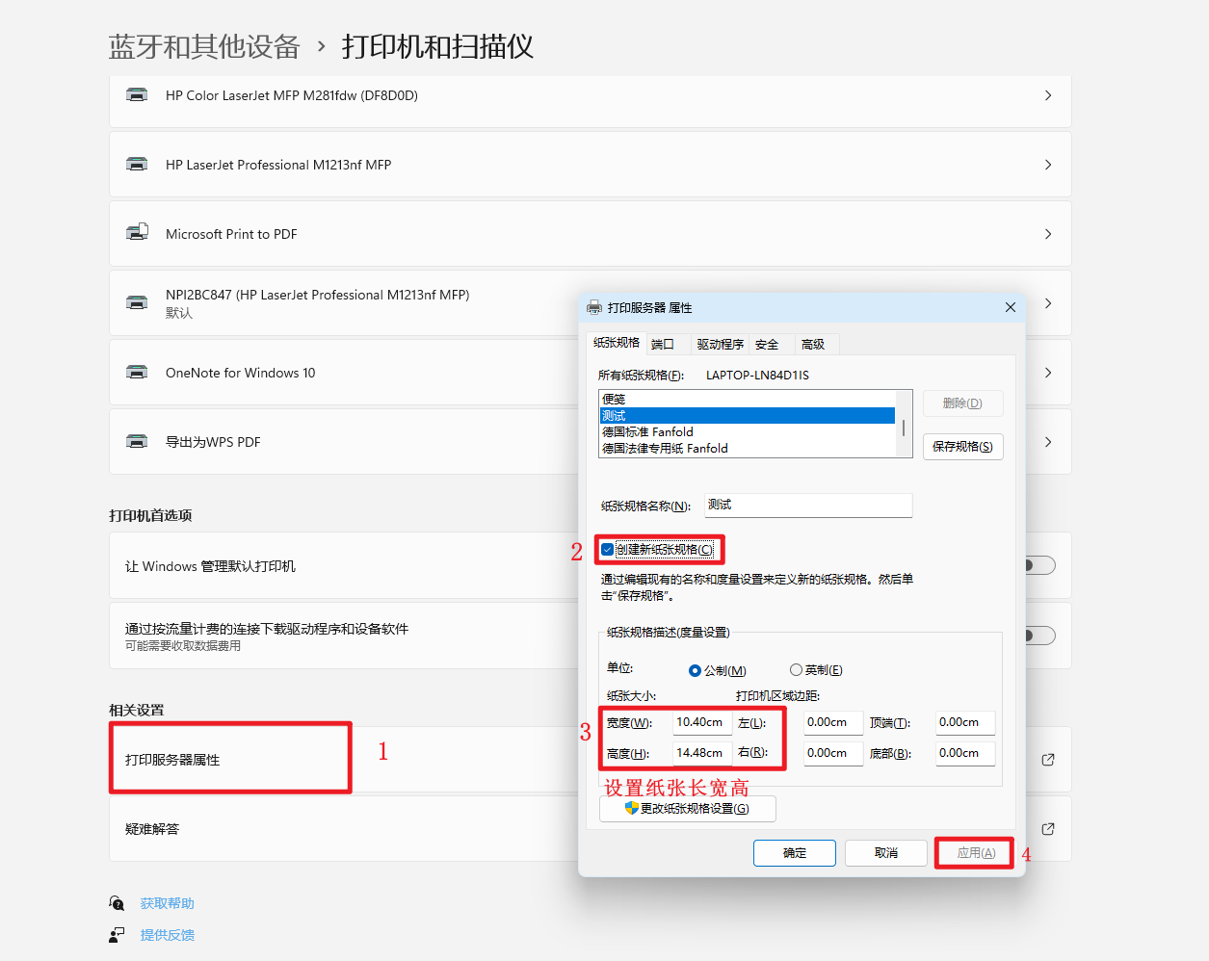The image size is (1209, 961).
Task: Click the 顶端(T) margin input field
Action: pos(965,722)
